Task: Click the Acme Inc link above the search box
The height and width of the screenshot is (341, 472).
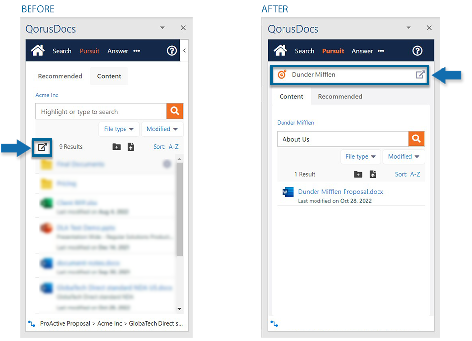Action: click(47, 95)
